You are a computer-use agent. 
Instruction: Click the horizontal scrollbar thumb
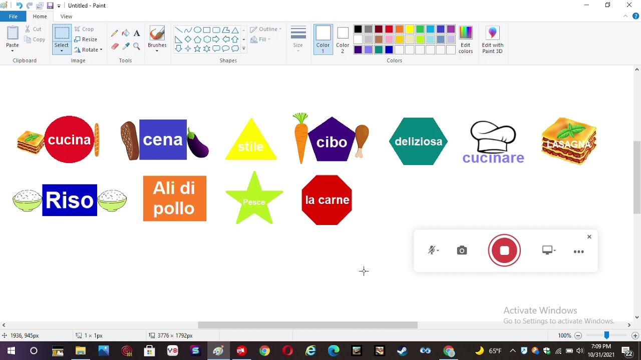coord(307,325)
